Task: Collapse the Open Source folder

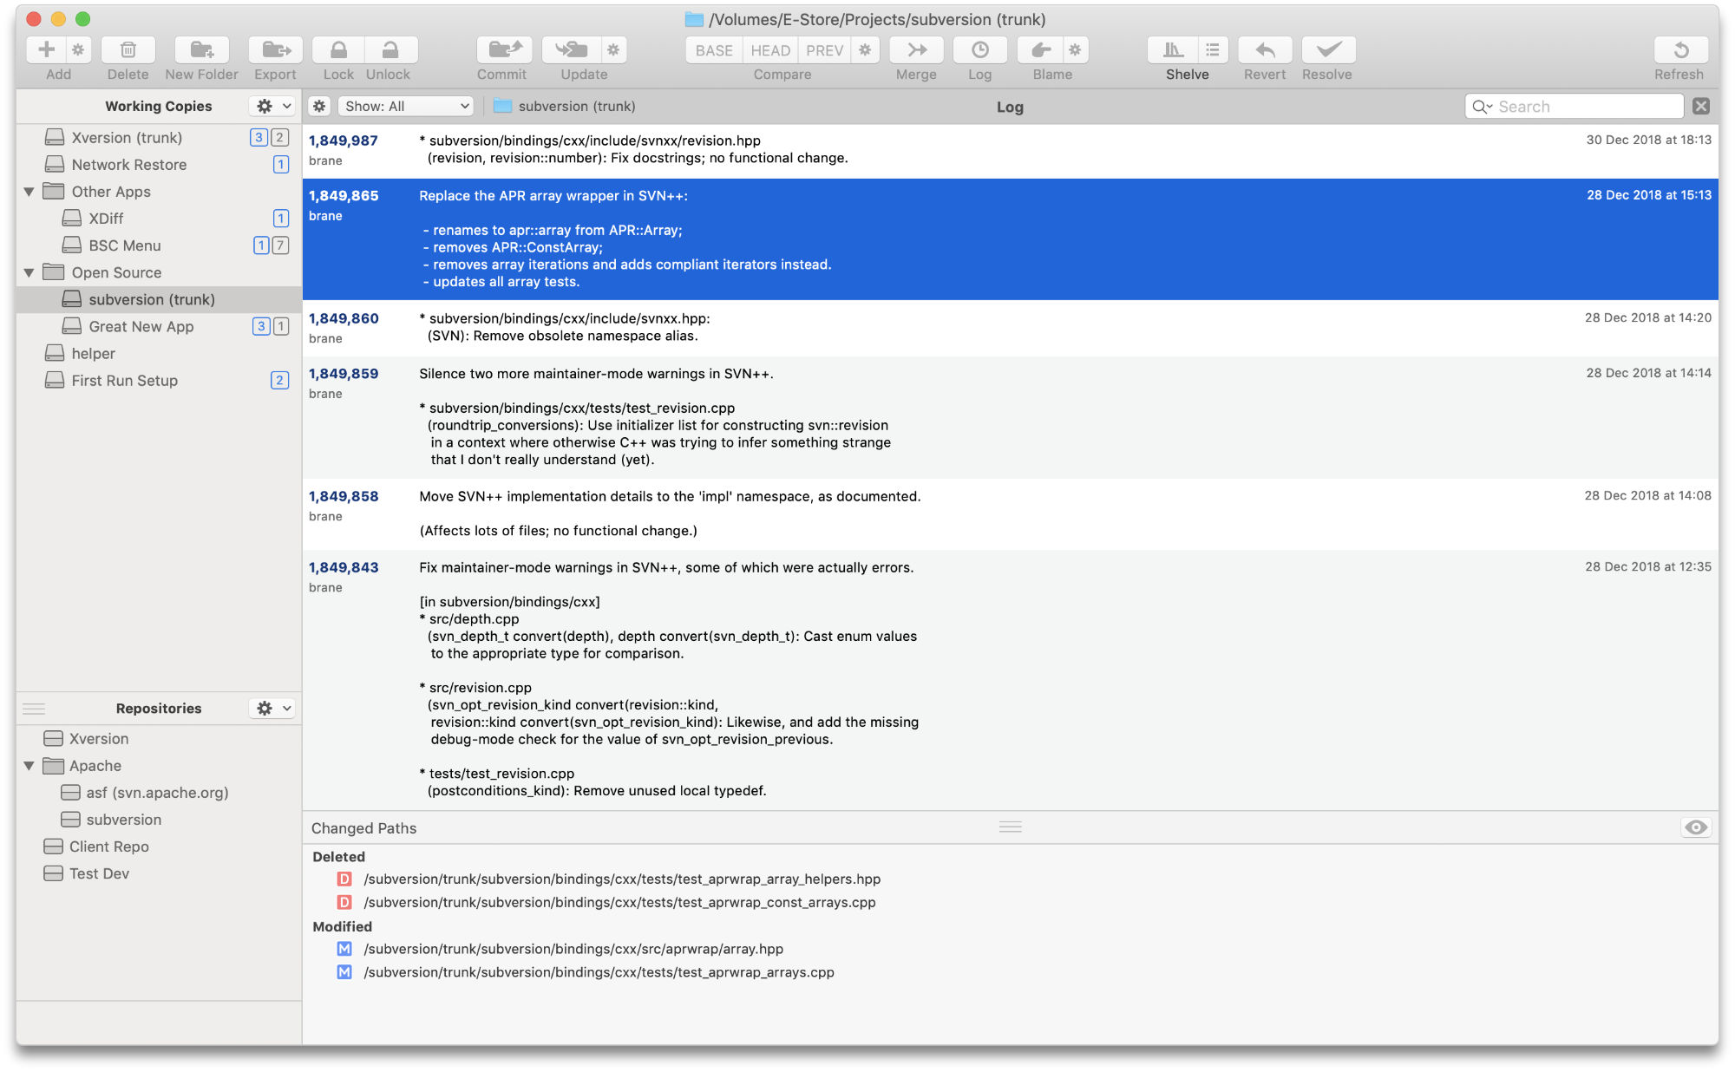Action: (x=29, y=272)
